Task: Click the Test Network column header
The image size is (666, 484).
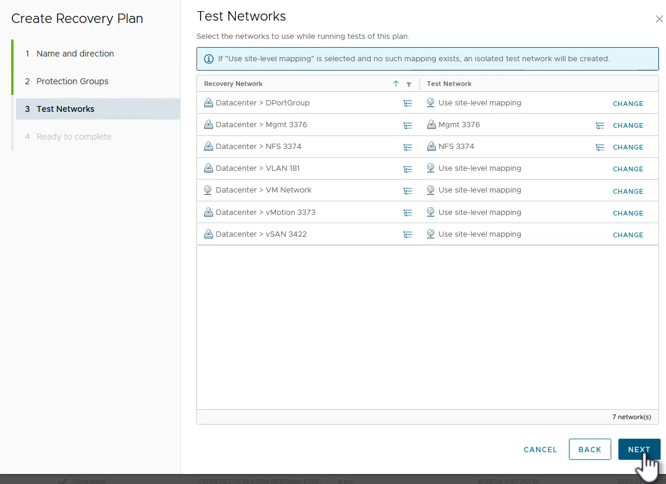Action: pyautogui.click(x=449, y=84)
